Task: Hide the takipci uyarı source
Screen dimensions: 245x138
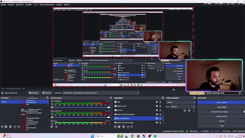Action: [x=157, y=106]
